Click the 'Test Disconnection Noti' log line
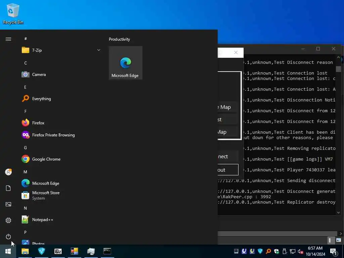344x258 pixels. tap(290, 100)
